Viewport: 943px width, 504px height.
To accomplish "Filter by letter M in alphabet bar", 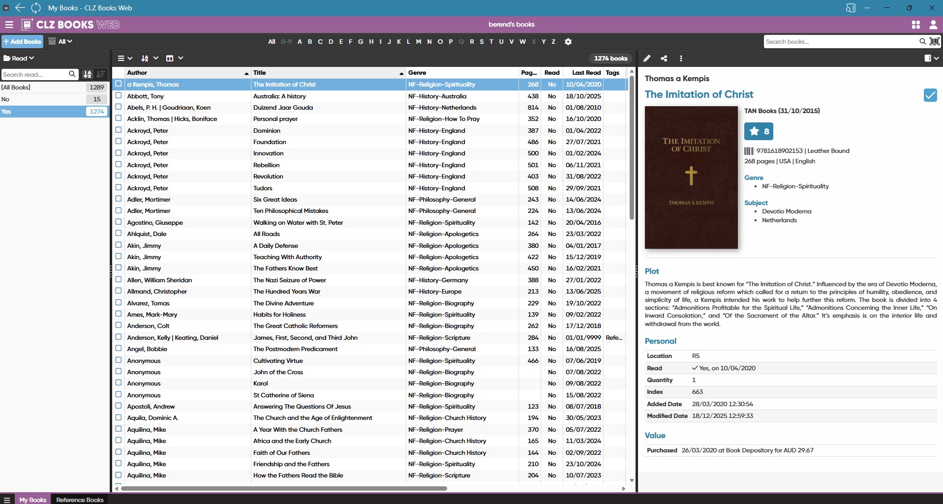I will click(x=418, y=42).
